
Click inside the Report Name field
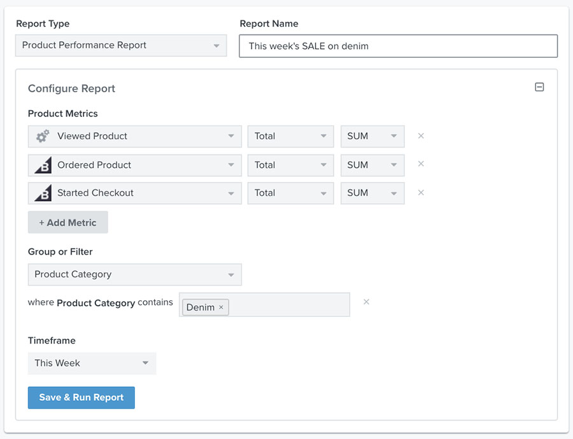[x=398, y=45]
